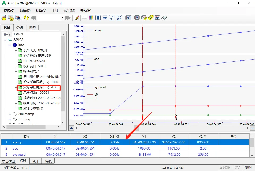Image resolution: width=255 pixels, height=171 pixels.
Task: Click the red X1 cursor marker
Action: 142,117
